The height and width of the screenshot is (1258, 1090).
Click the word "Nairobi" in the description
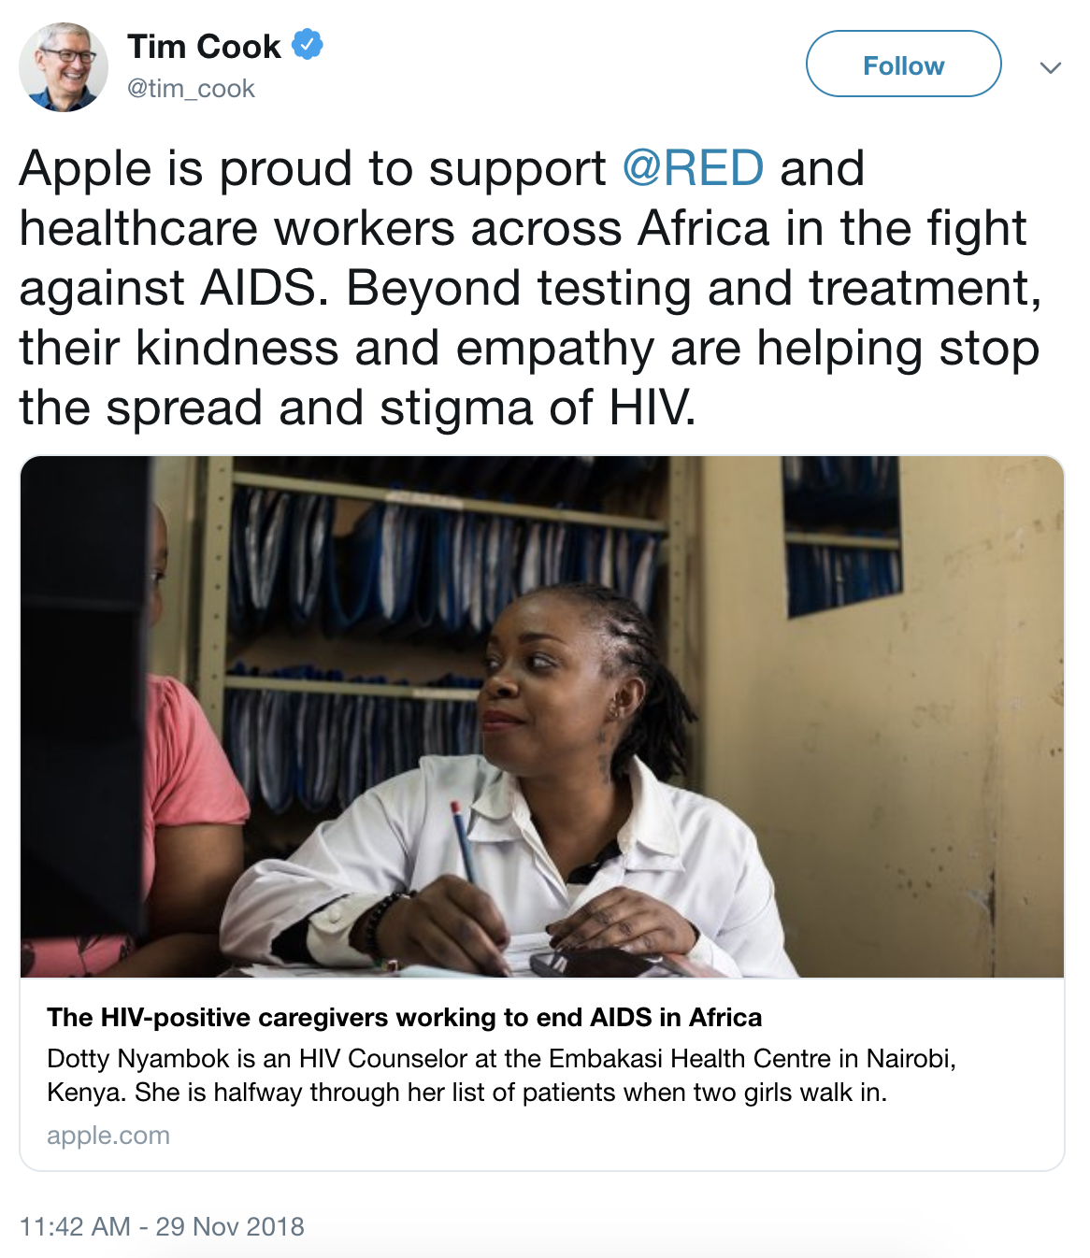click(910, 1058)
